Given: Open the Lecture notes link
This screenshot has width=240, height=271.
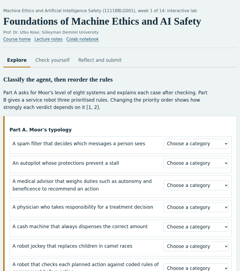Looking at the screenshot, I should (x=49, y=39).
